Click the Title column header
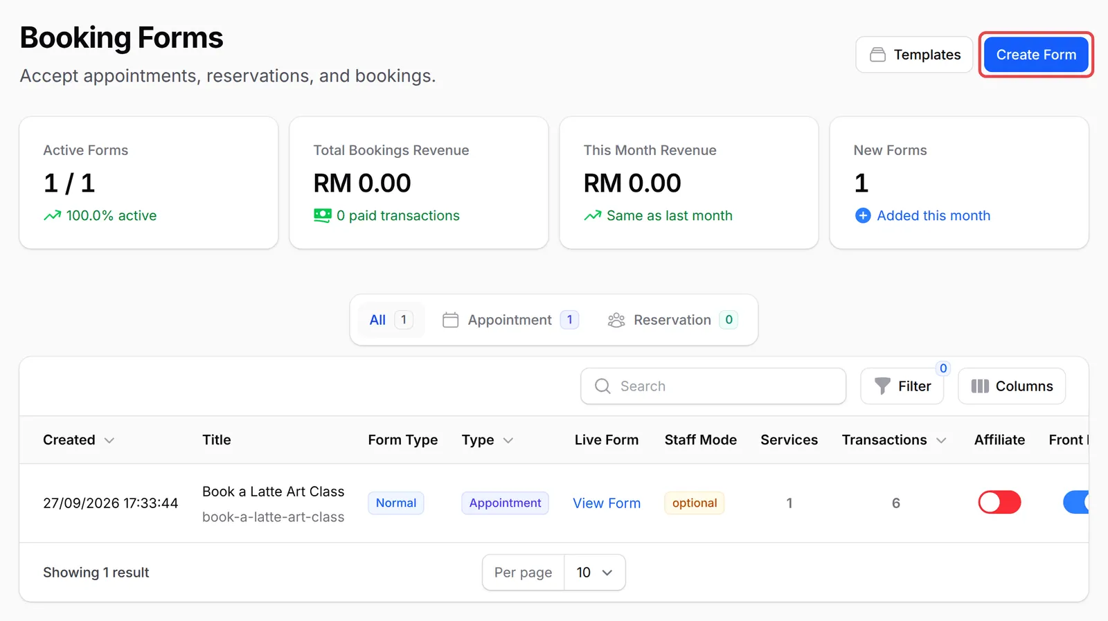Screen dimensions: 1108x621 (x=217, y=440)
